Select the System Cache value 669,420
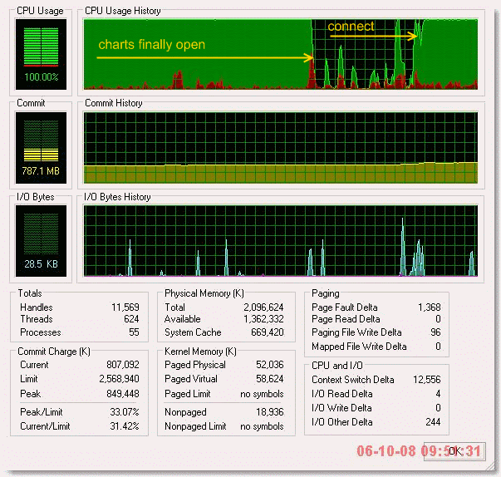The width and height of the screenshot is (501, 477). (x=267, y=332)
